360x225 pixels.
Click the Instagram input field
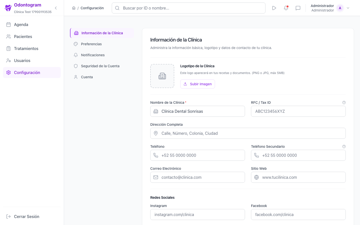[197, 214]
